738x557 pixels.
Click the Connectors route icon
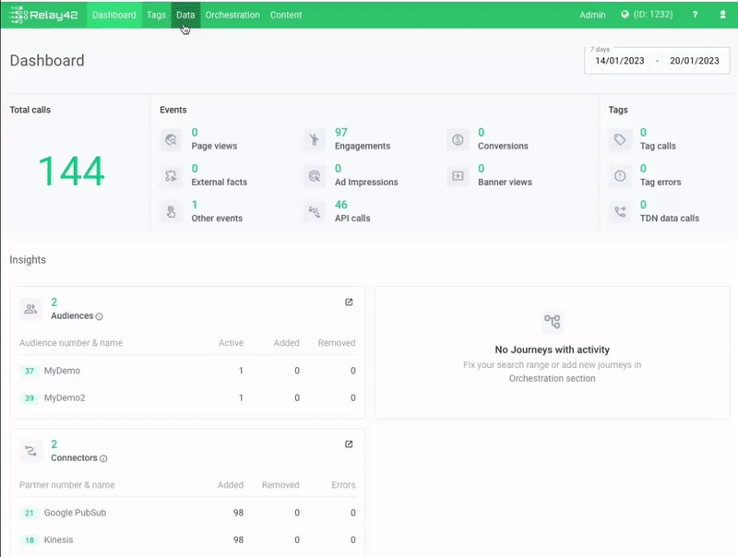pos(30,451)
